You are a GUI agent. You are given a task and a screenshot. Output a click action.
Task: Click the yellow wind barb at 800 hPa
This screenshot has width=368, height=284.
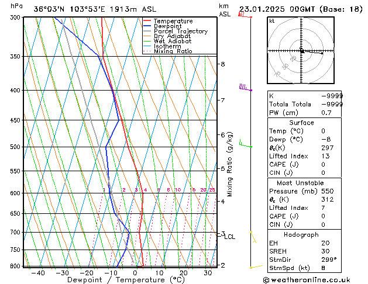(x=256, y=266)
